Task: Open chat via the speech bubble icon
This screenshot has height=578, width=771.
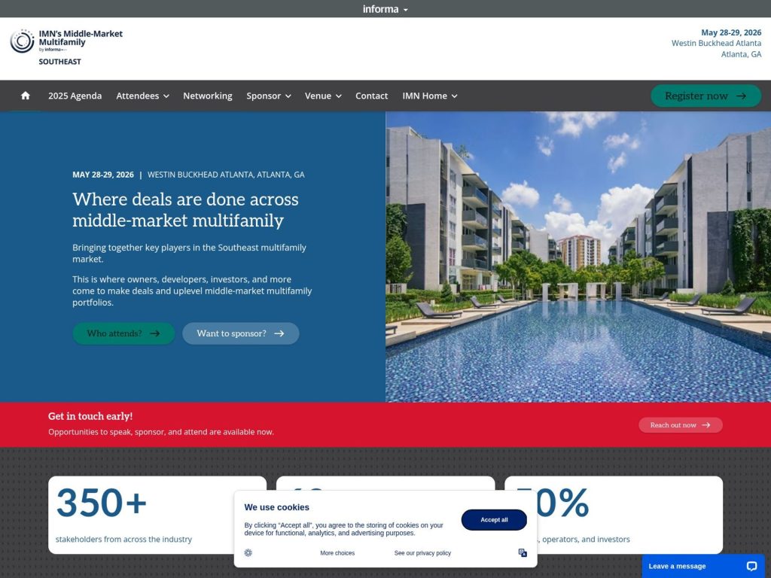Action: pyautogui.click(x=750, y=566)
